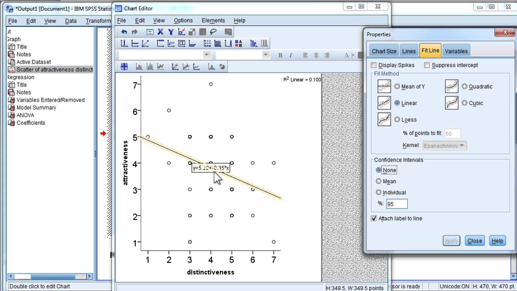Viewport: 517px width, 291px height.
Task: Click the Help button in Properties
Action: point(497,241)
